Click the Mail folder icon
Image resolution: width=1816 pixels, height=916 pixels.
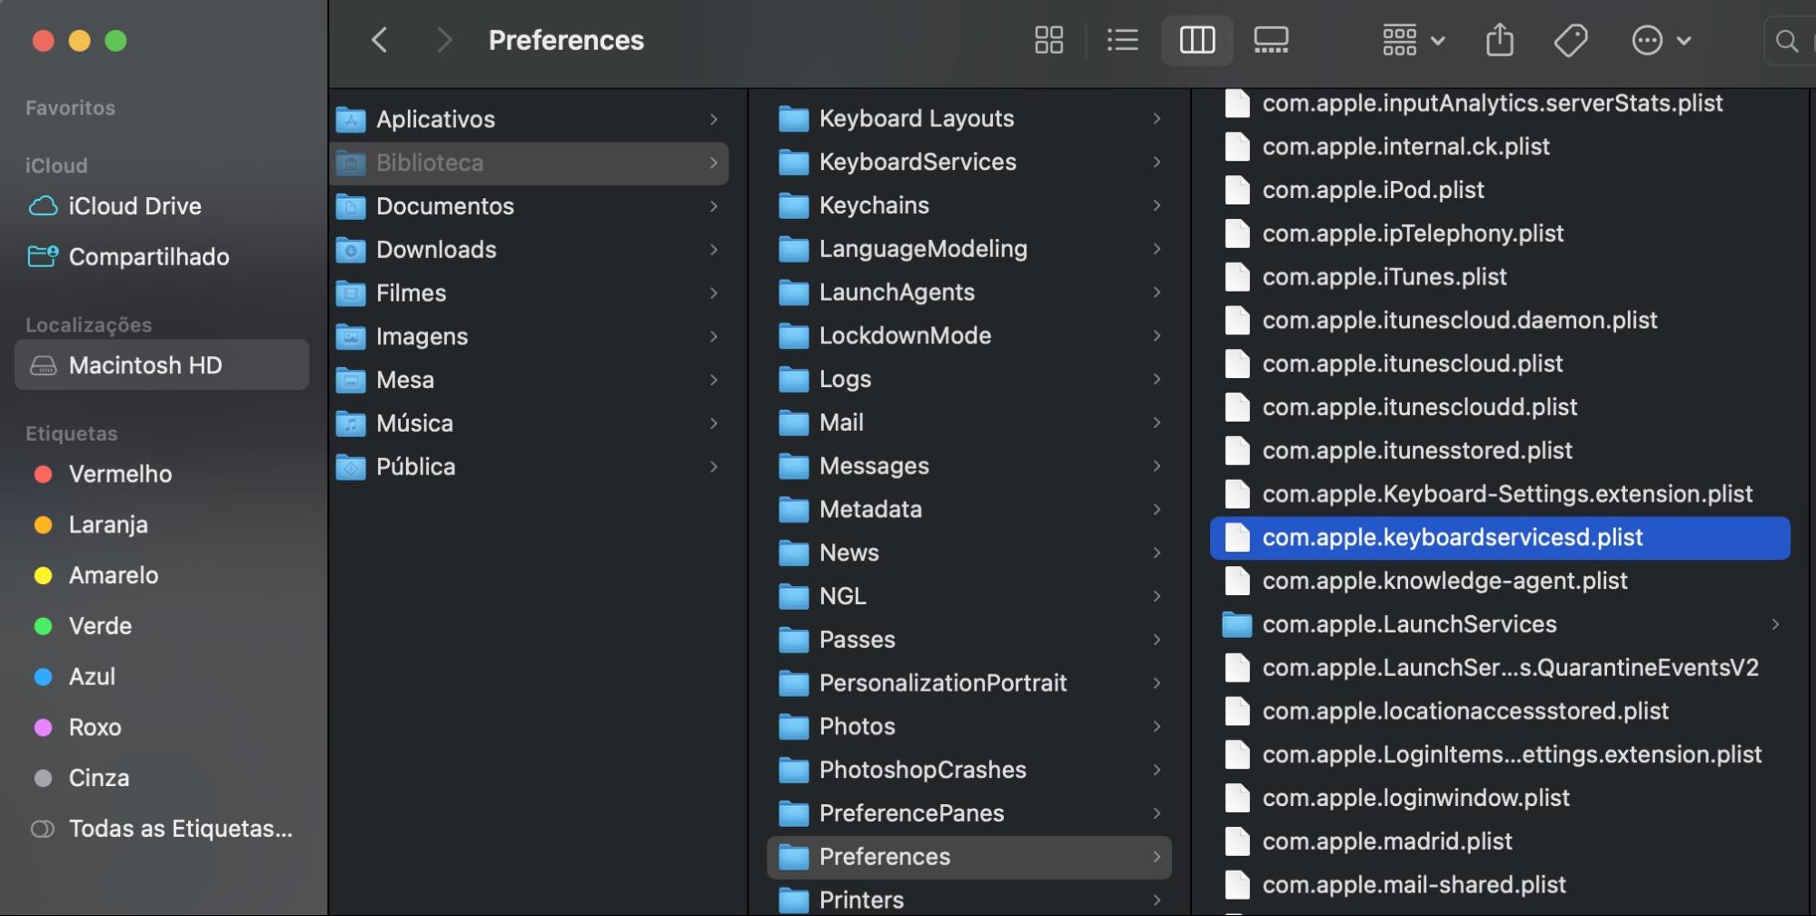(794, 423)
